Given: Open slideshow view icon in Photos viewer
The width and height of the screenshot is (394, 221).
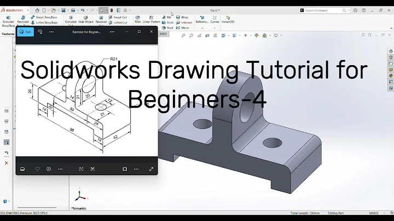Looking at the screenshot, I should 125,169.
